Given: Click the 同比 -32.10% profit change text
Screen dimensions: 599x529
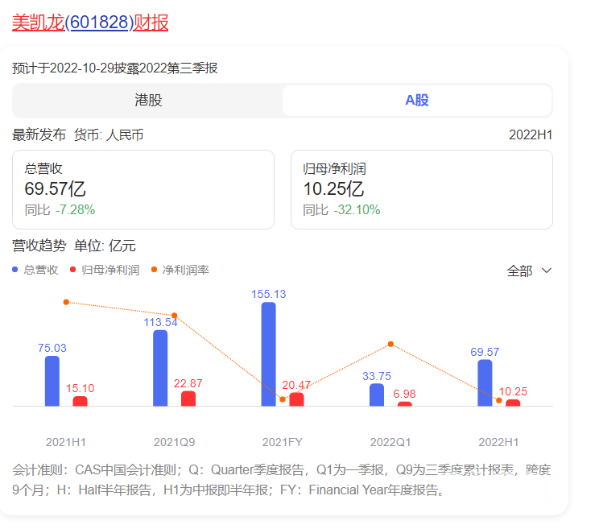Looking at the screenshot, I should 341,209.
